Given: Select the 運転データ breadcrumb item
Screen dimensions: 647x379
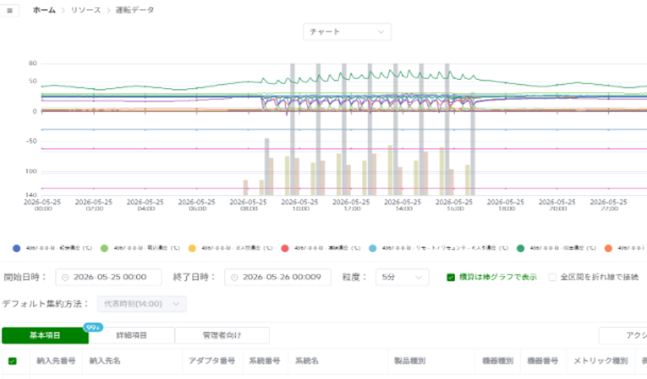Looking at the screenshot, I should [x=135, y=10].
